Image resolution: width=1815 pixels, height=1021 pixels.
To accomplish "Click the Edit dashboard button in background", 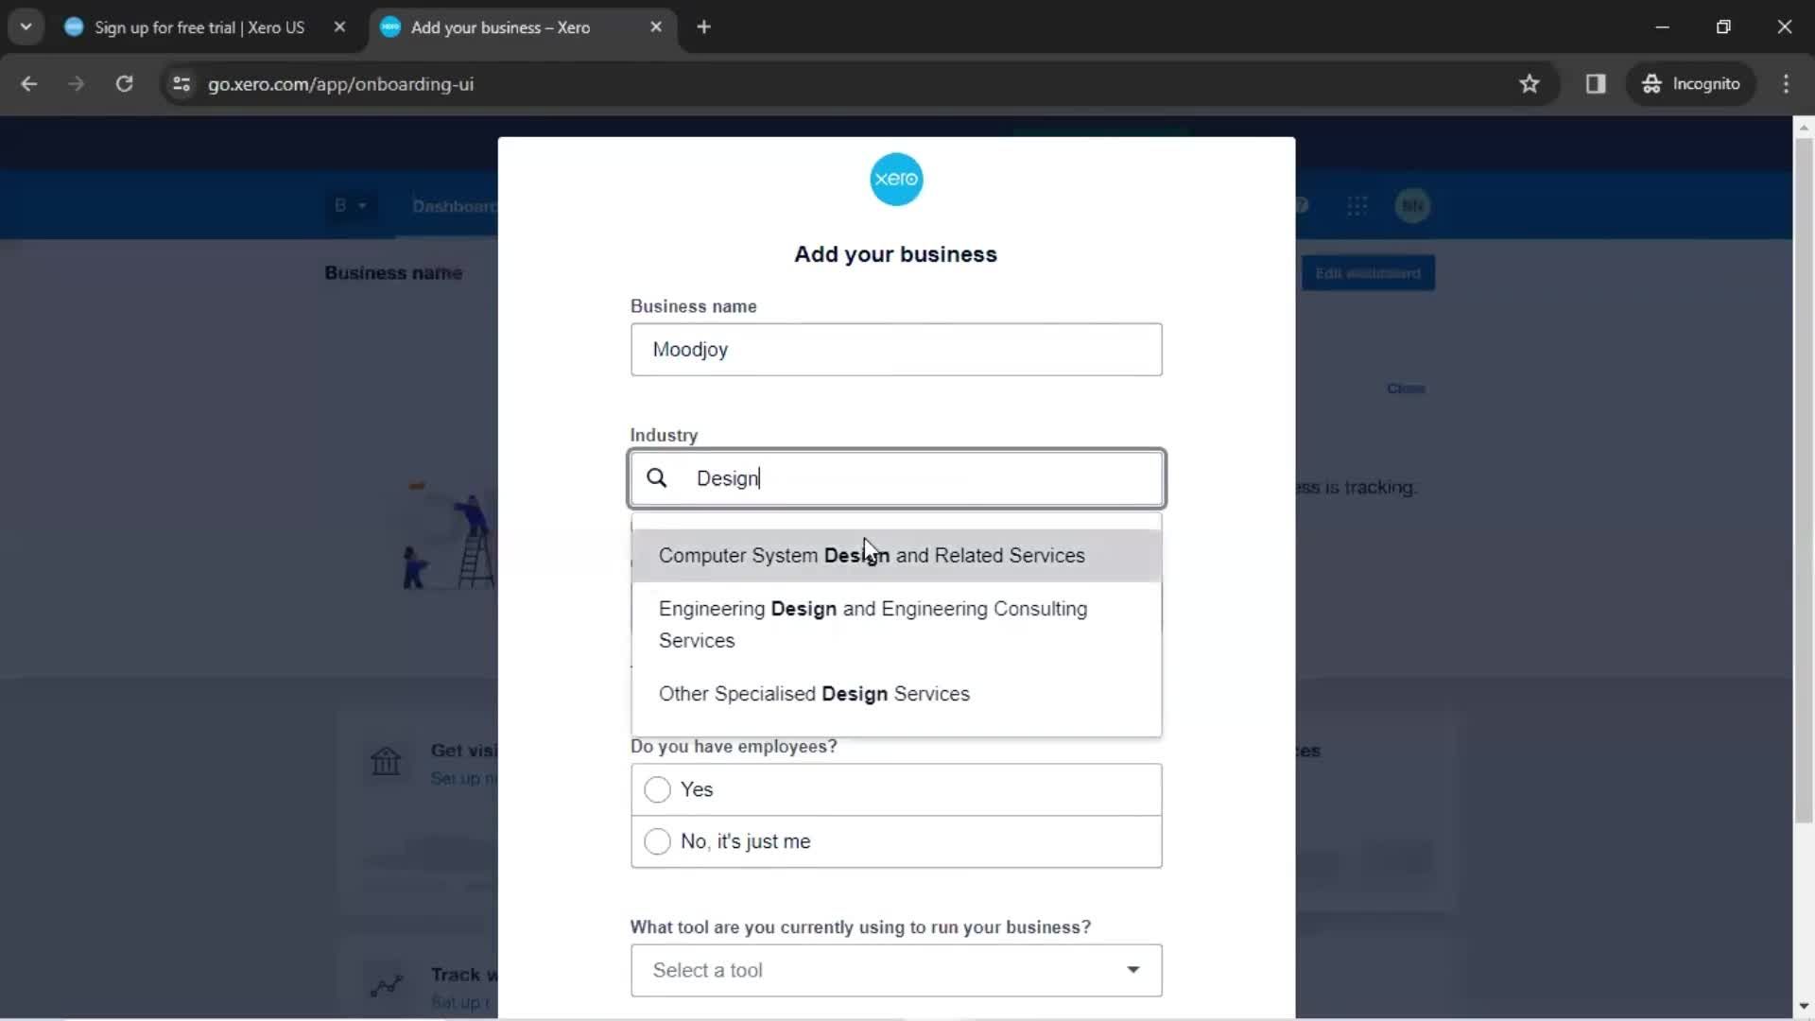I will pos(1367,273).
